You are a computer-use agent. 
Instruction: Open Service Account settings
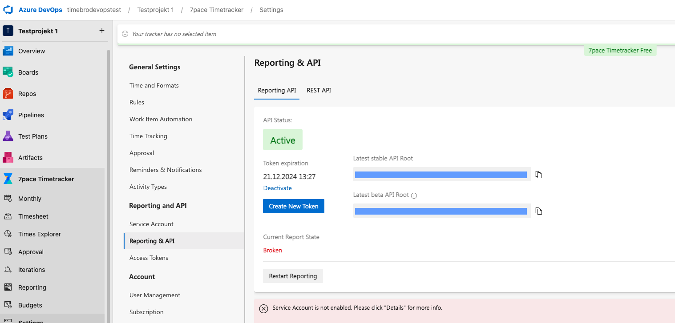[151, 224]
